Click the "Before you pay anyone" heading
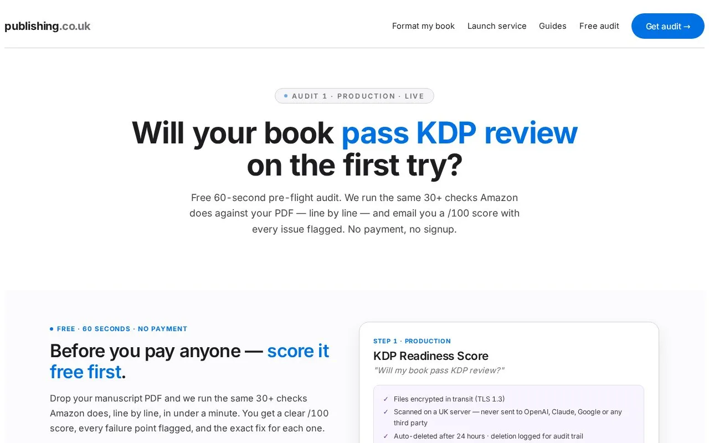 189,361
